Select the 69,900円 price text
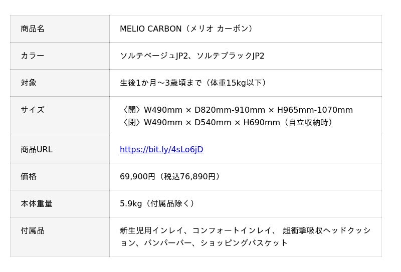 click(x=137, y=177)
